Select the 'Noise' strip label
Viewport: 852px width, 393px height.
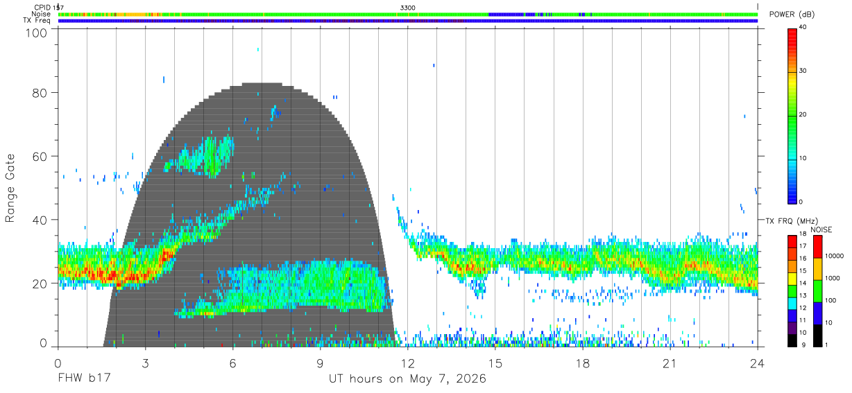(41, 14)
